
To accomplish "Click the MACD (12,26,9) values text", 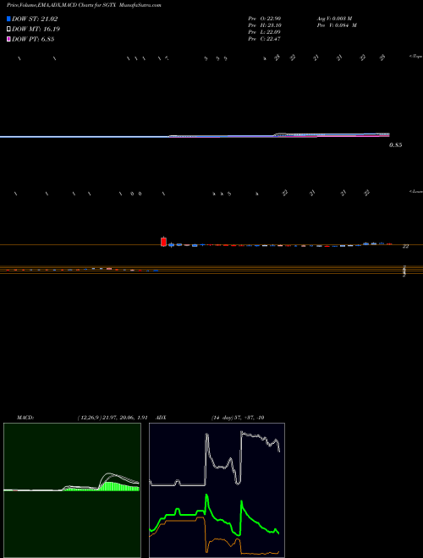I will point(113,418).
